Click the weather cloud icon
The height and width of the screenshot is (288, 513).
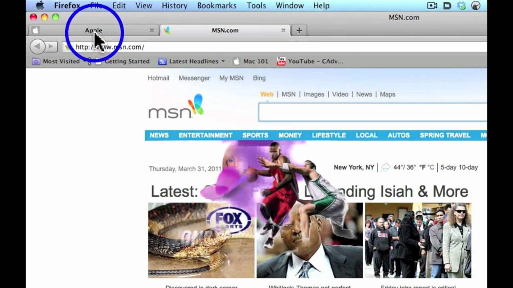[385, 168]
